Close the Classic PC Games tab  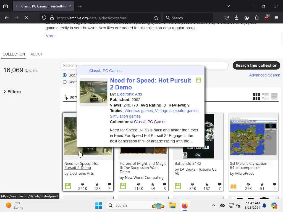pos(70,6)
